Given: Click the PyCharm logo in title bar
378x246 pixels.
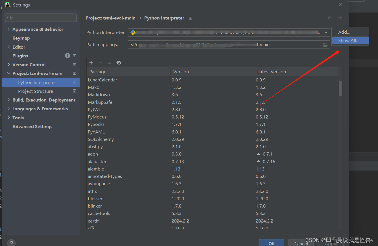Looking at the screenshot, I should pyautogui.click(x=8, y=5).
